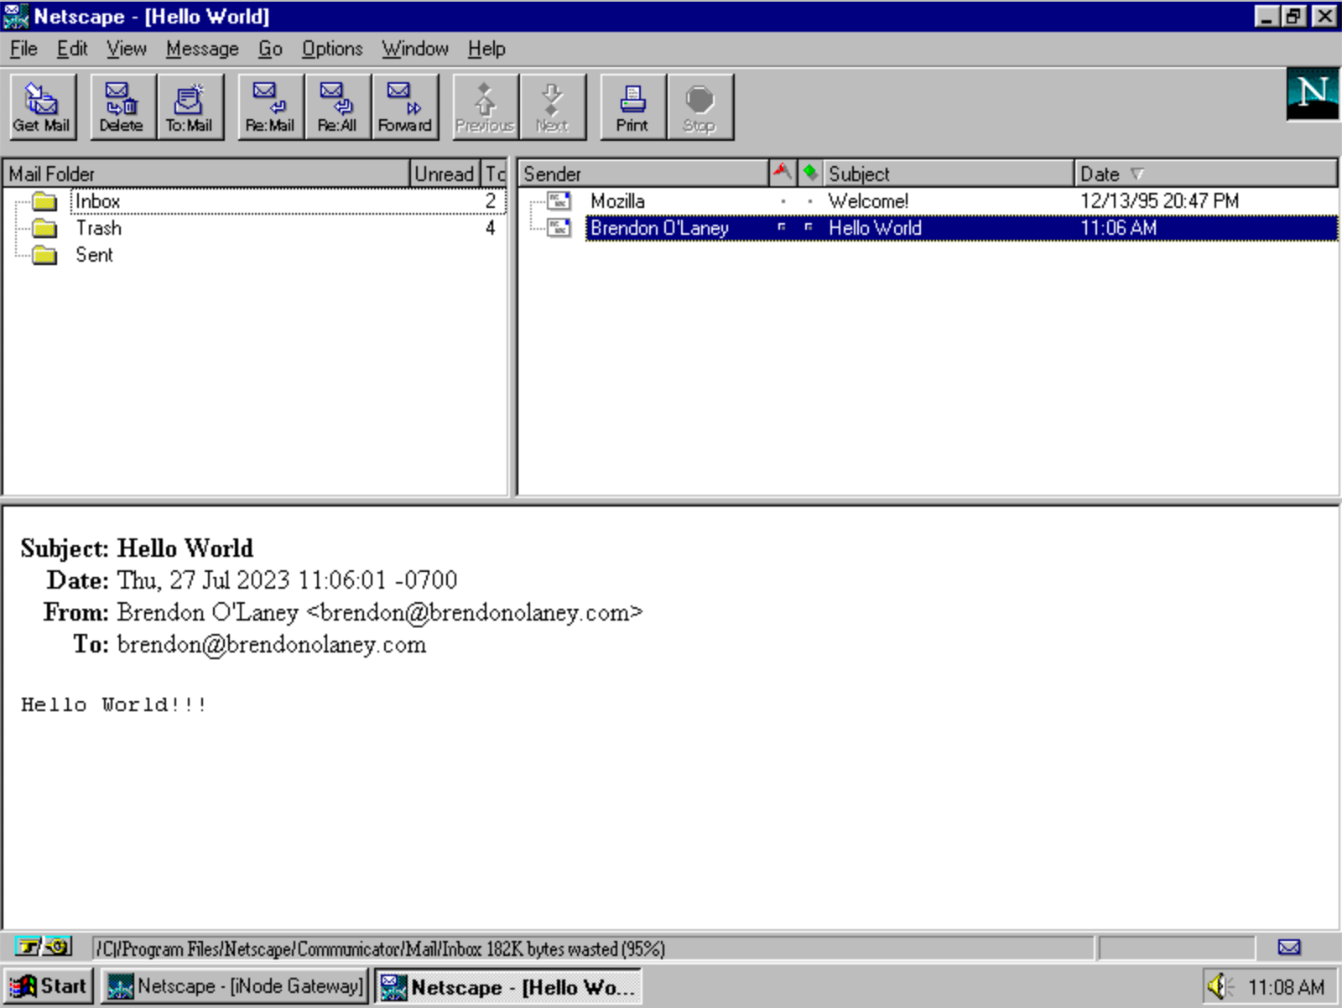The height and width of the screenshot is (1008, 1342).
Task: Click the Mail Folder column header
Action: [206, 174]
